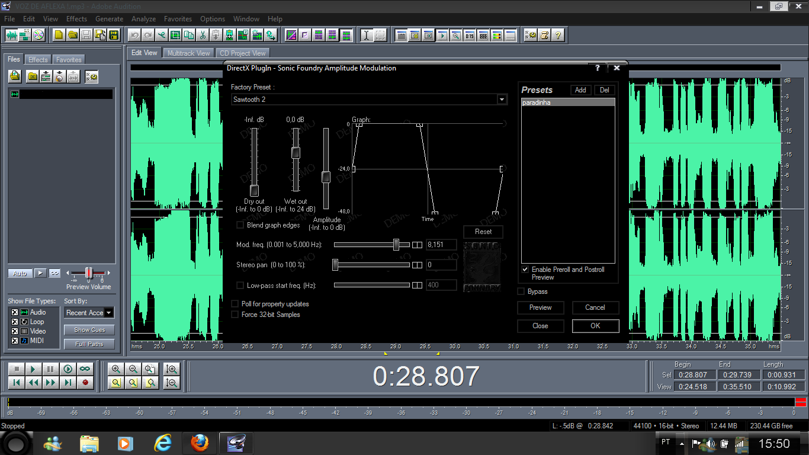Click the Mod. freq. value field 8,151
The width and height of the screenshot is (809, 455).
[x=441, y=245]
